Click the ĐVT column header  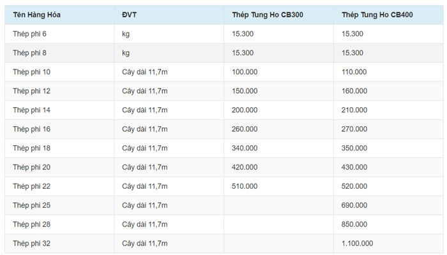pos(130,14)
